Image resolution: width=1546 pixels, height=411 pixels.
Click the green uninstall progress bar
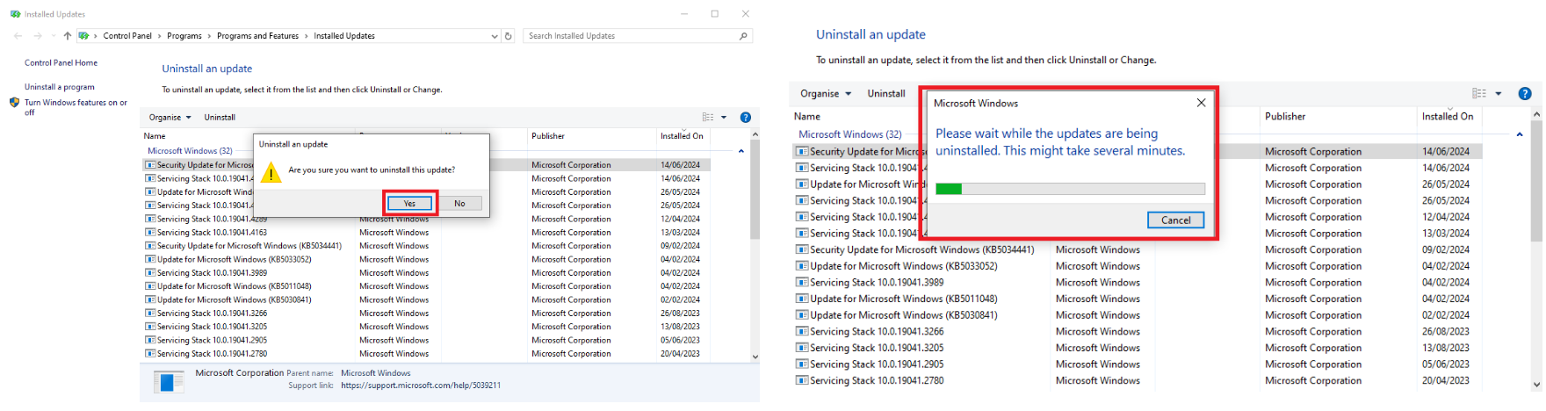(1070, 189)
